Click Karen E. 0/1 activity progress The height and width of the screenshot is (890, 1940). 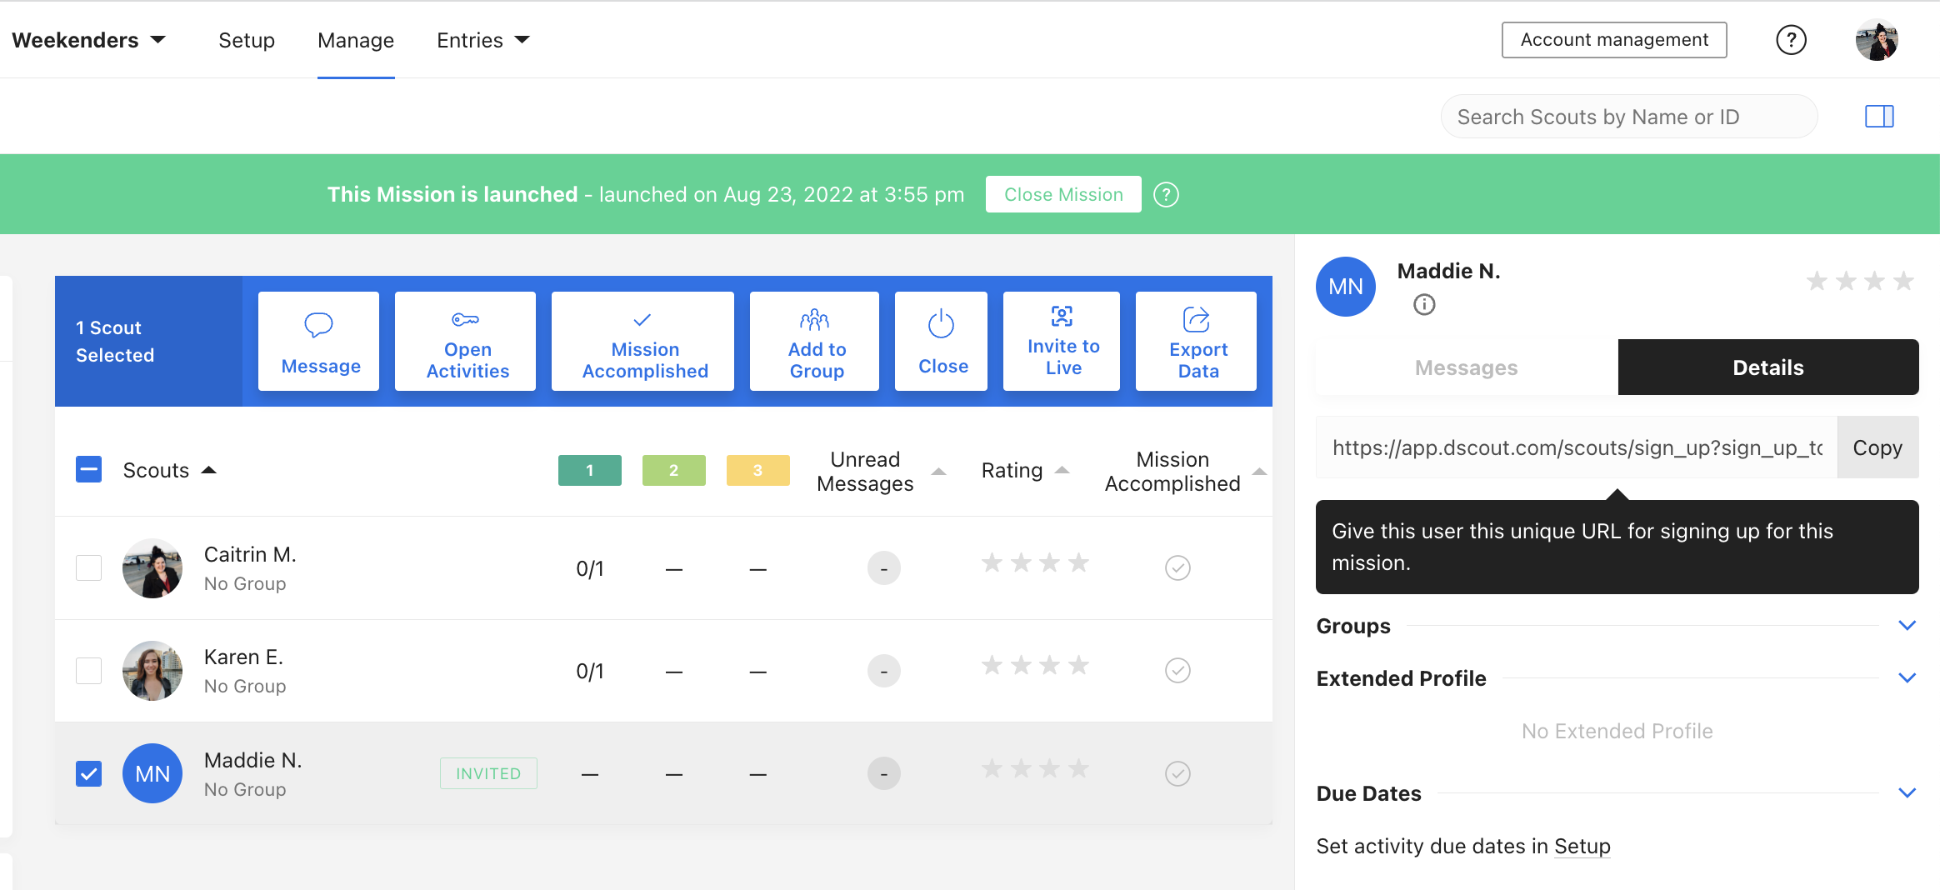(590, 672)
